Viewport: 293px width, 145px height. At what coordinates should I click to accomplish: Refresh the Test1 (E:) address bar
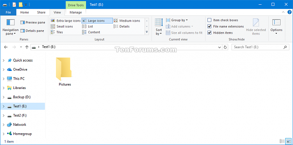point(225,47)
